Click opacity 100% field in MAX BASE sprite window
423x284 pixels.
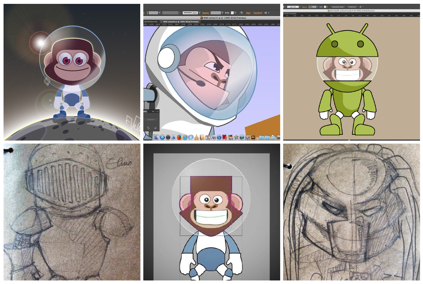pos(312,7)
